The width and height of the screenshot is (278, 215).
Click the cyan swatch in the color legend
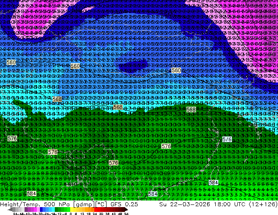53,209
